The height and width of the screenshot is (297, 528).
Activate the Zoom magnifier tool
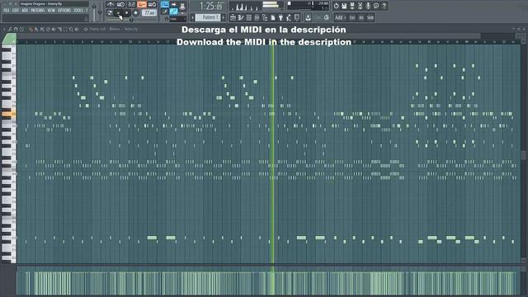(71, 30)
